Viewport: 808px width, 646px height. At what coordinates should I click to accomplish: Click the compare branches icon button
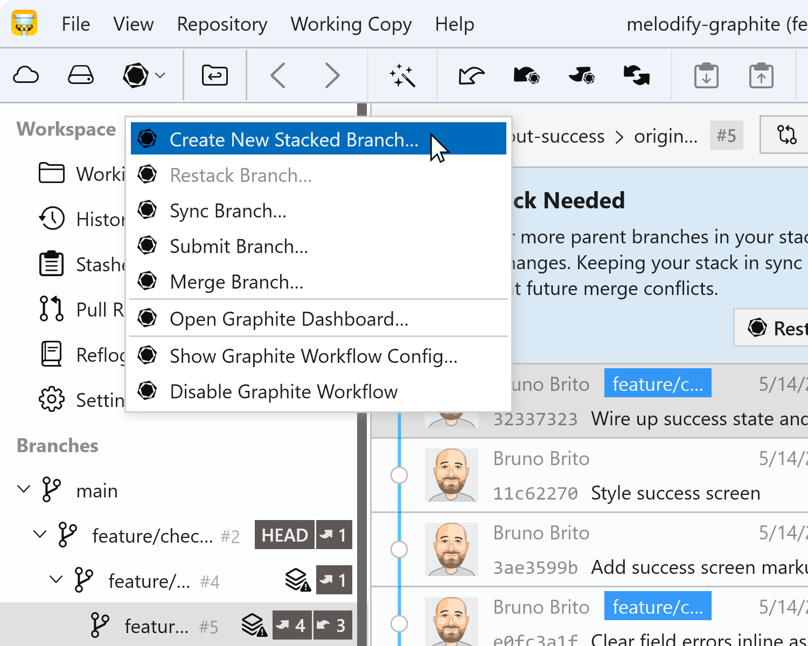pyautogui.click(x=786, y=135)
